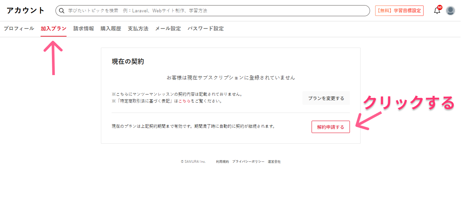Click the 【無料】学習目標設定 button

[x=399, y=11]
